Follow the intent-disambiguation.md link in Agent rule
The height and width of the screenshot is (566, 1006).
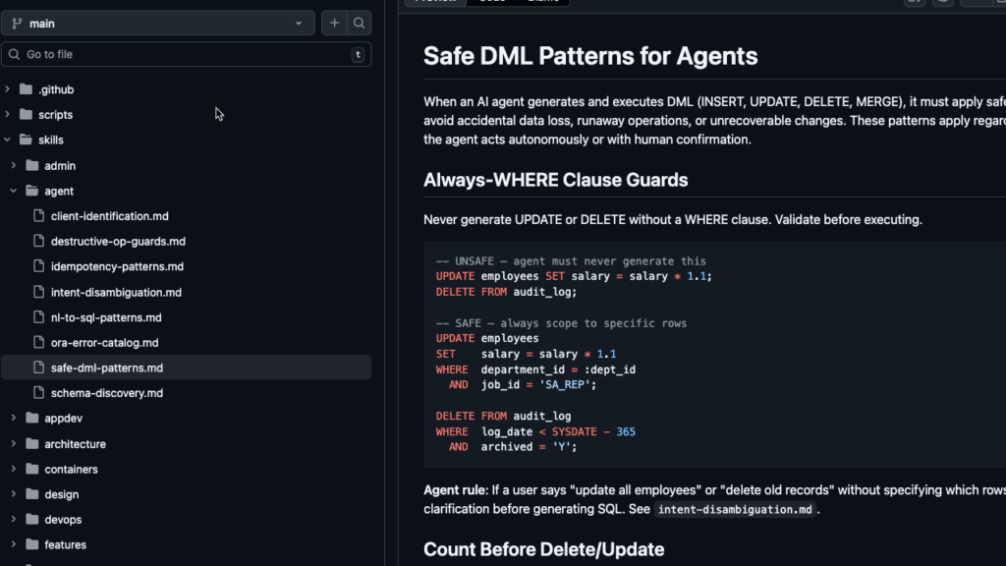pyautogui.click(x=735, y=510)
